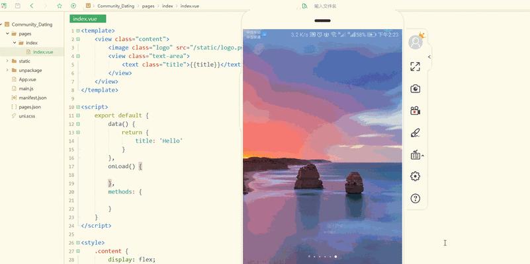Open the keyboard control icon
530x264 pixels.
(415, 154)
